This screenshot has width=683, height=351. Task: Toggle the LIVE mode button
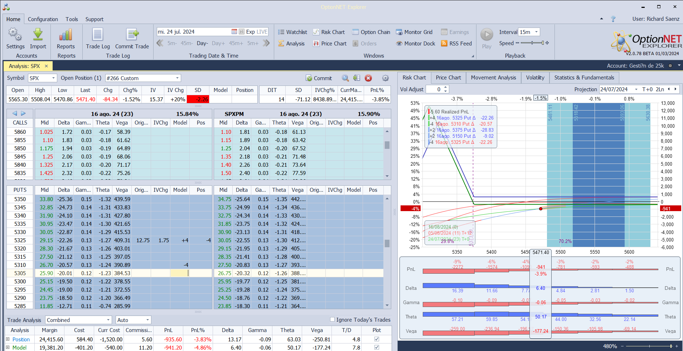(262, 32)
